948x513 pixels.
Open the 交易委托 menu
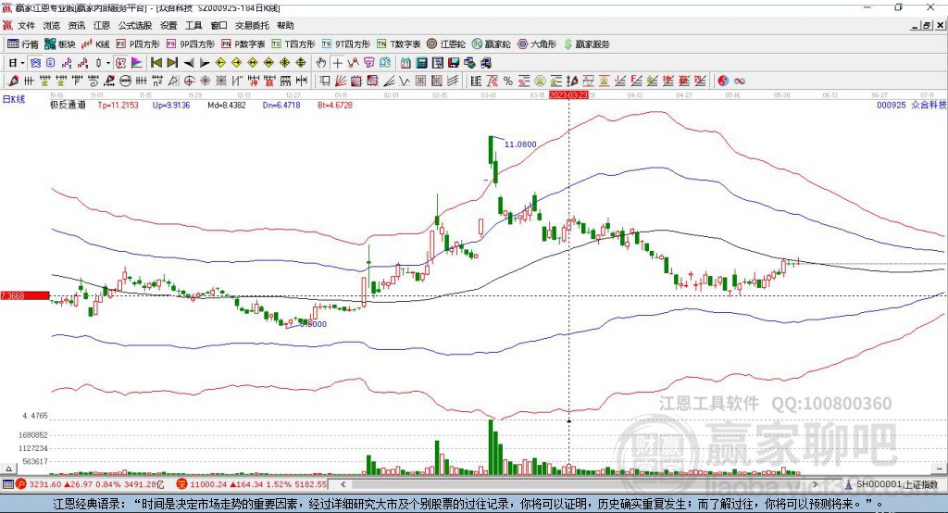click(x=252, y=25)
